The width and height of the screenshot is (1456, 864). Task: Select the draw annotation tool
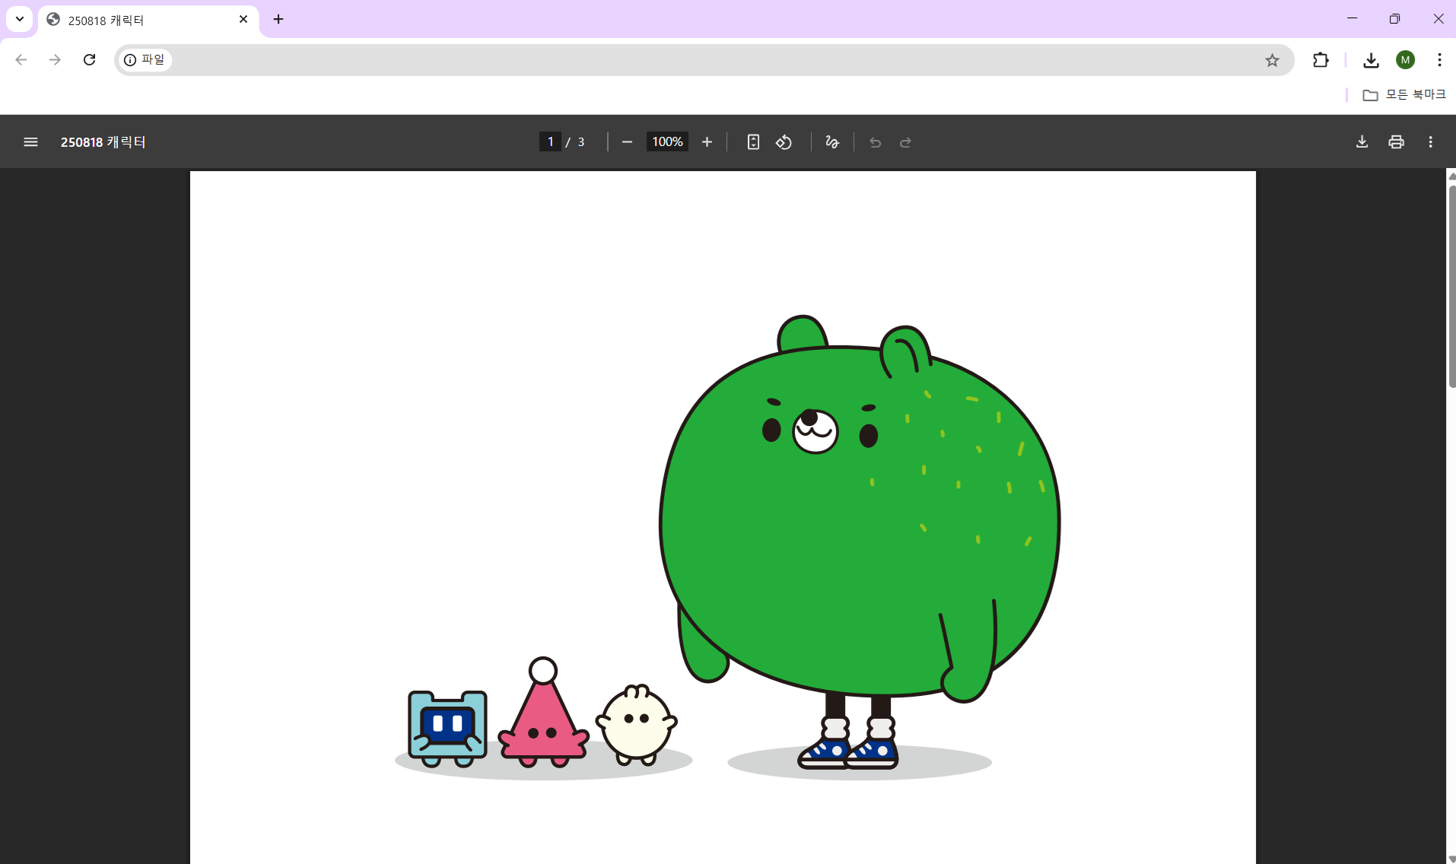pos(832,142)
